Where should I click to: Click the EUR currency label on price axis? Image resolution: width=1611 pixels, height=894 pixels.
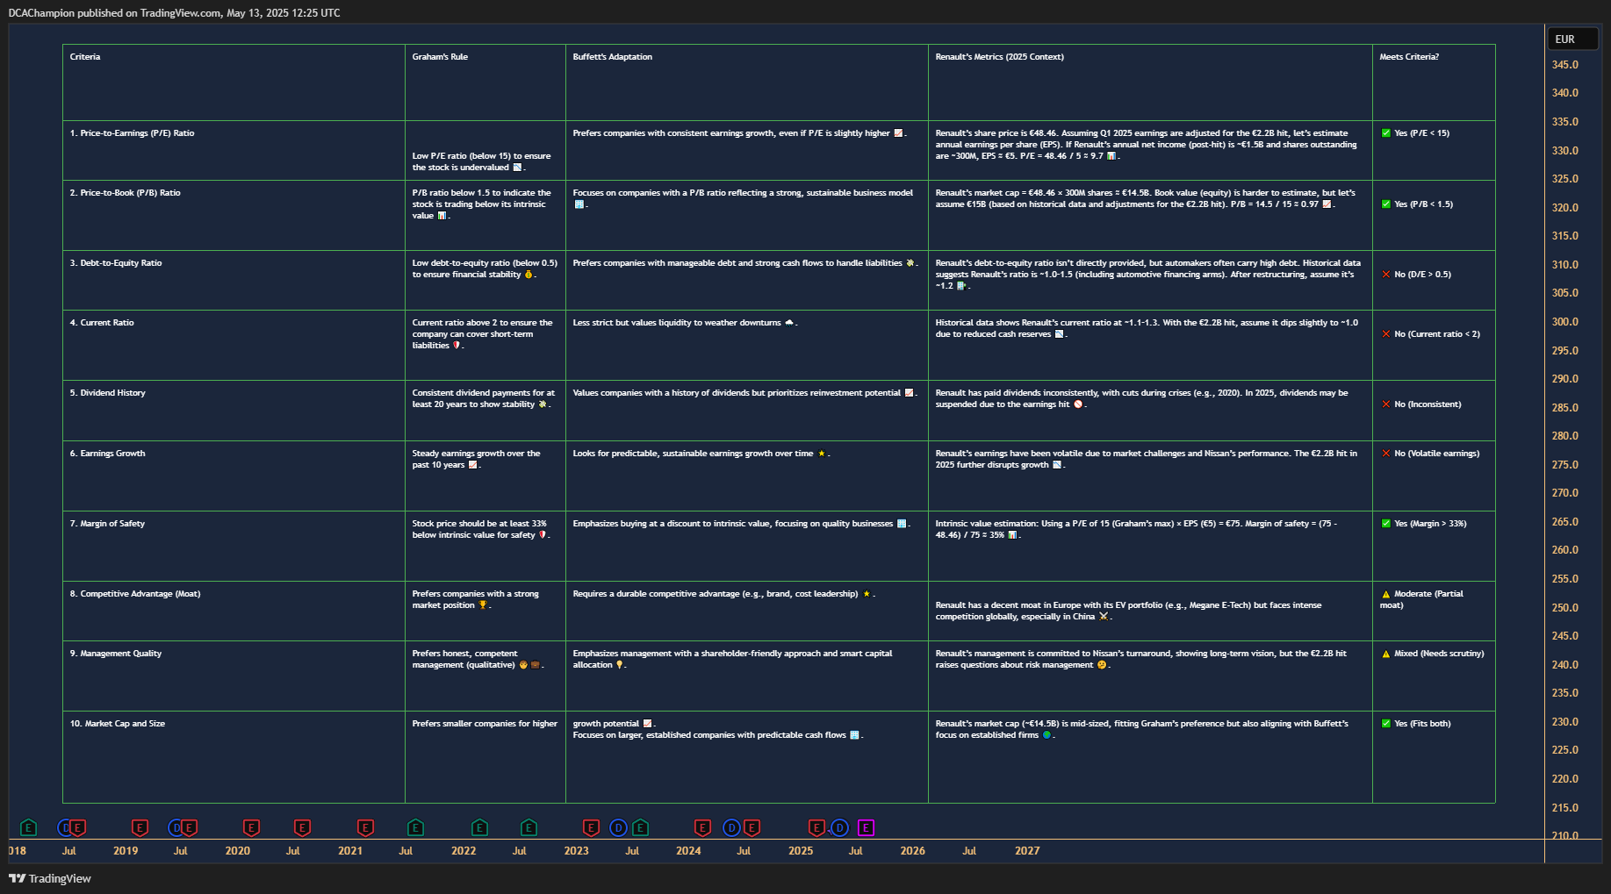pos(1571,39)
